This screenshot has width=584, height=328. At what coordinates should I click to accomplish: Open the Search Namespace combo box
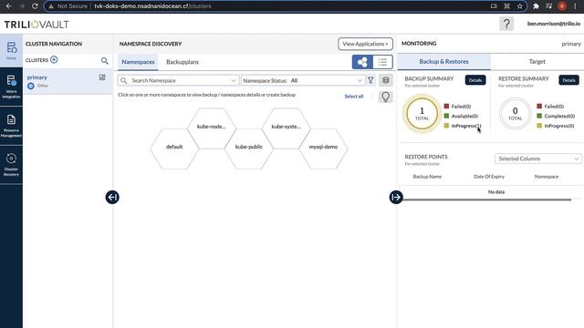click(178, 80)
